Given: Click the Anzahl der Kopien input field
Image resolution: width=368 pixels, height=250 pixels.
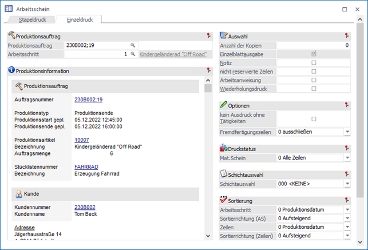Looking at the screenshot, I should pyautogui.click(x=313, y=45).
